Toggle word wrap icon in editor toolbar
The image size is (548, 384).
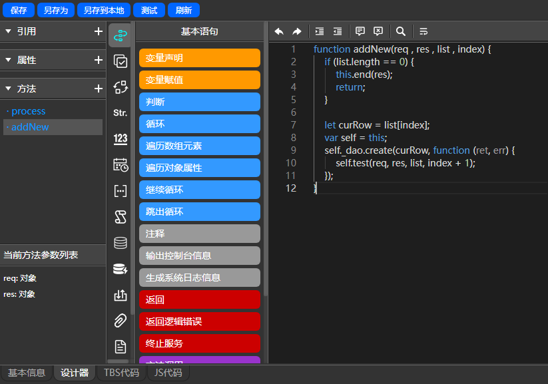click(x=423, y=31)
